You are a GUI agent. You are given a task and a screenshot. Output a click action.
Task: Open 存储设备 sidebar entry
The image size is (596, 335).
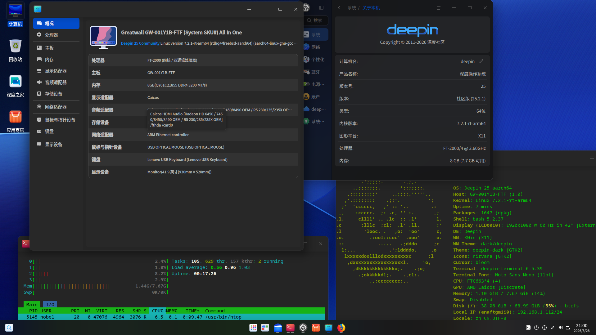click(x=56, y=94)
